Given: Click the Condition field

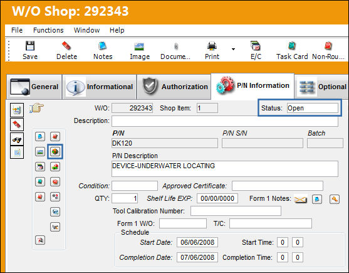Looking at the screenshot, I should click(135, 186).
